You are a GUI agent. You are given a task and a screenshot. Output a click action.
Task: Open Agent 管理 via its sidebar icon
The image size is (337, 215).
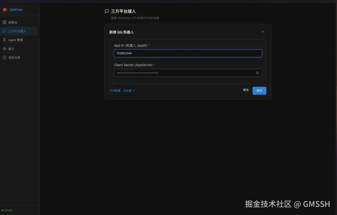coord(4,40)
